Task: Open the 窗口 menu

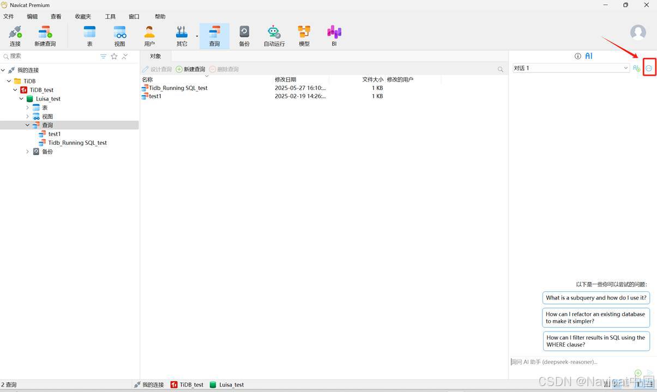Action: tap(134, 17)
